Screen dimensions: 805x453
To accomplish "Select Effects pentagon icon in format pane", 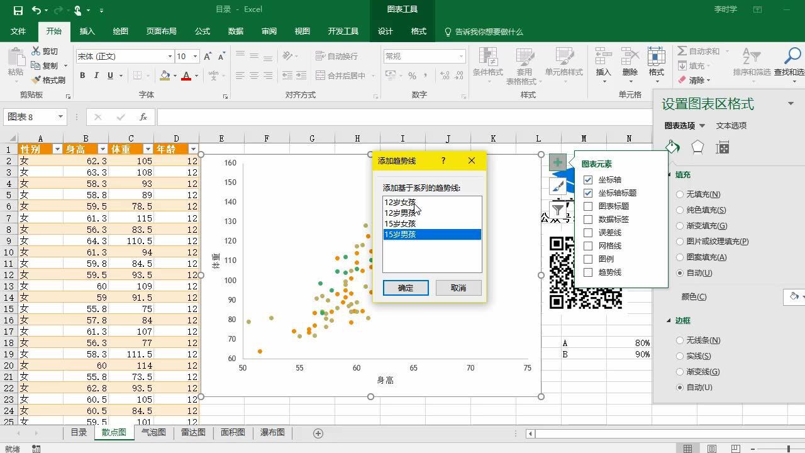I will coord(697,147).
